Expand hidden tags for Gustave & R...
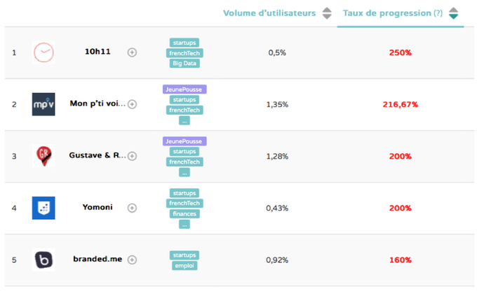The image size is (477, 291). (x=184, y=173)
